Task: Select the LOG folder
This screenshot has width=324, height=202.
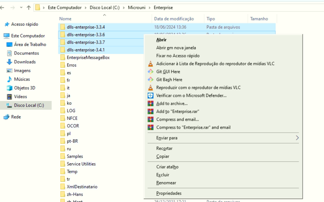Action: pos(71,111)
